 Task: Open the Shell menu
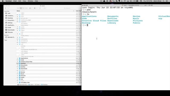pos(15,1)
